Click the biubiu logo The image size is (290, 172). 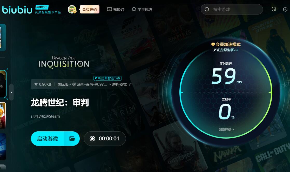pyautogui.click(x=17, y=10)
